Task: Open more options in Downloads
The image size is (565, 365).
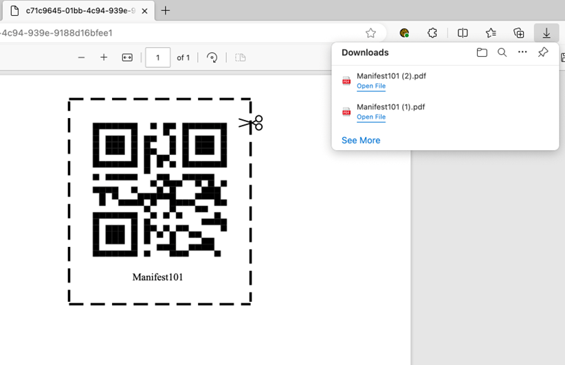Action: (522, 52)
